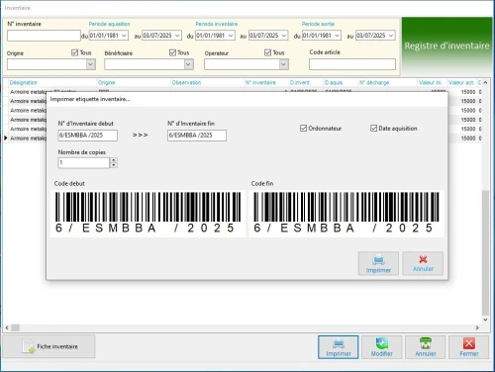Open the Bénéficiaire dropdown
The height and width of the screenshot is (372, 495).
tap(188, 64)
